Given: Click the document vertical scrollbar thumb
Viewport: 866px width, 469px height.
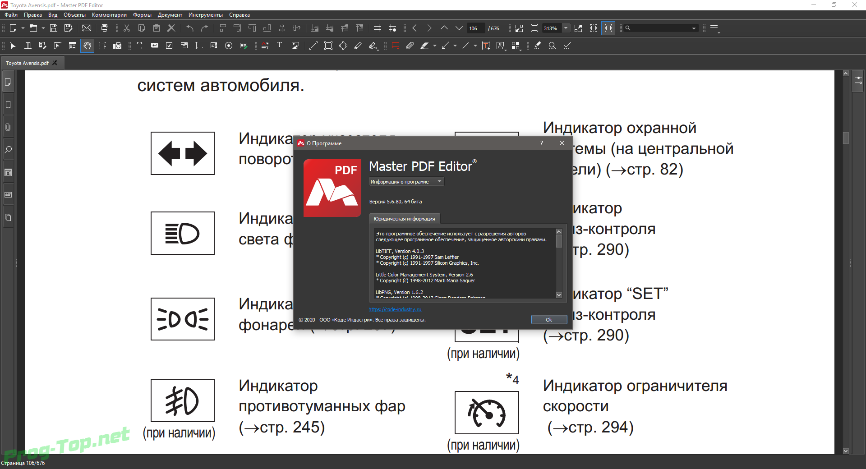Looking at the screenshot, I should coord(846,138).
